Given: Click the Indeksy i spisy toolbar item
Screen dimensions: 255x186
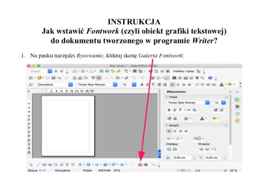Looking at the screenshot, I should 183,71.
